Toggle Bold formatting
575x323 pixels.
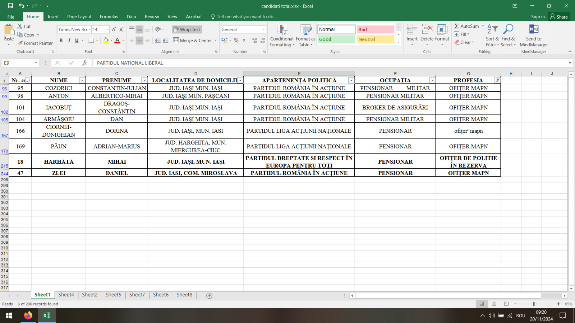coord(61,41)
